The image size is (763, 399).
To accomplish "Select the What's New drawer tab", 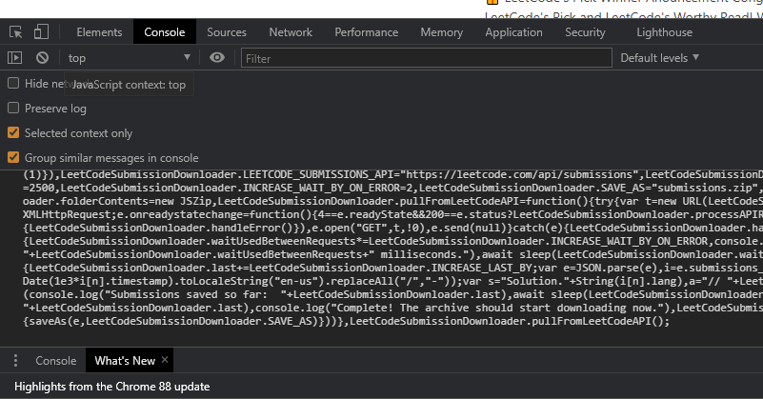I will tap(125, 361).
